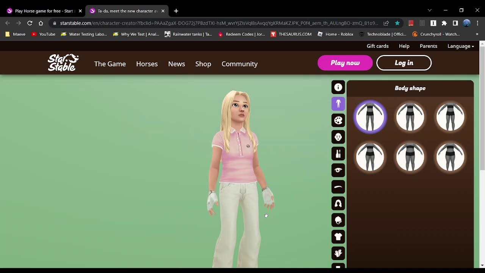Open the Technoblade bookmark
The height and width of the screenshot is (273, 485).
[x=383, y=34]
